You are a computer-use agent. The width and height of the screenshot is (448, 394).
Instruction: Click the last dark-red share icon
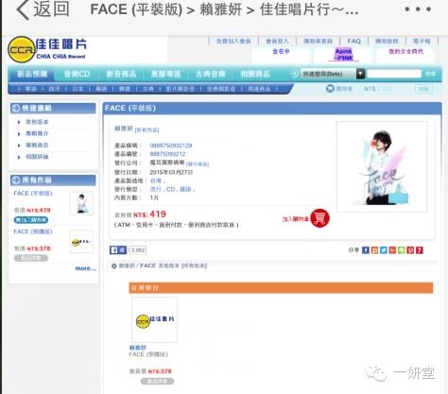tap(420, 250)
